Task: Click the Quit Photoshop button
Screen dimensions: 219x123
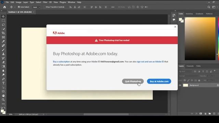Action: click(133, 81)
